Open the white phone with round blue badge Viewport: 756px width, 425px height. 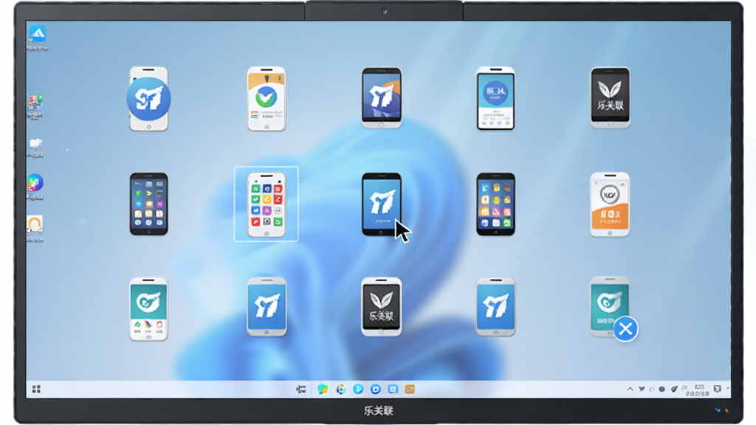tap(148, 99)
